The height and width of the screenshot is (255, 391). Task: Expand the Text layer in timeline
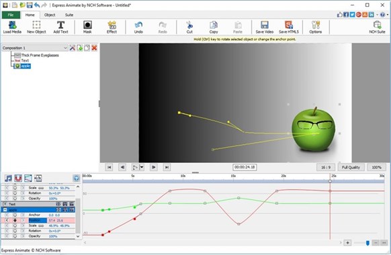[5, 204]
